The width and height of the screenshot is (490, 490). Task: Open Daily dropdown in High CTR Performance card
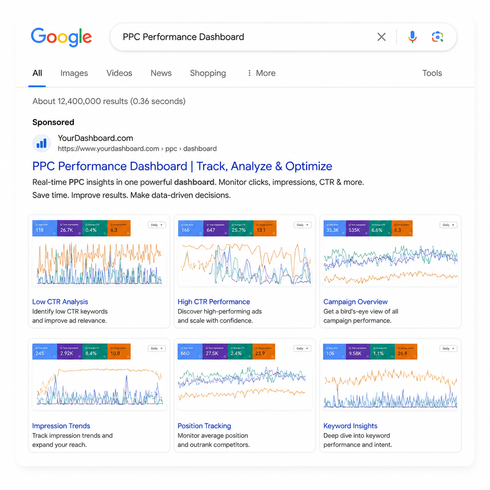click(302, 225)
